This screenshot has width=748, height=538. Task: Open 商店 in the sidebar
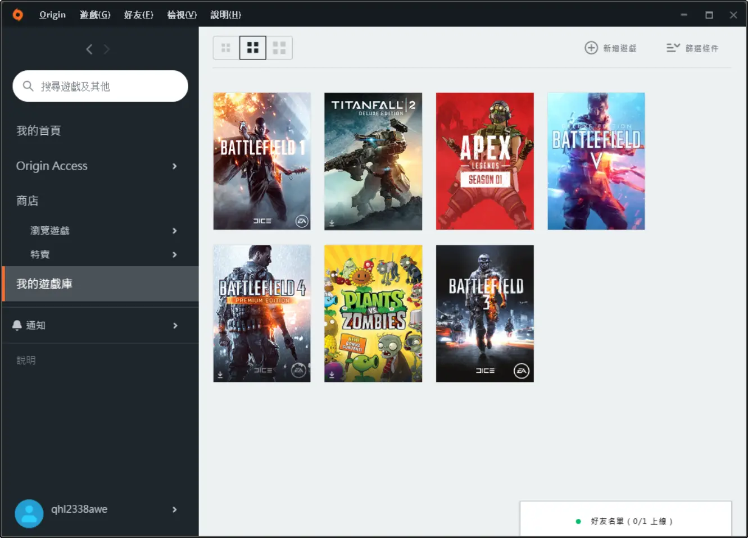coord(27,200)
